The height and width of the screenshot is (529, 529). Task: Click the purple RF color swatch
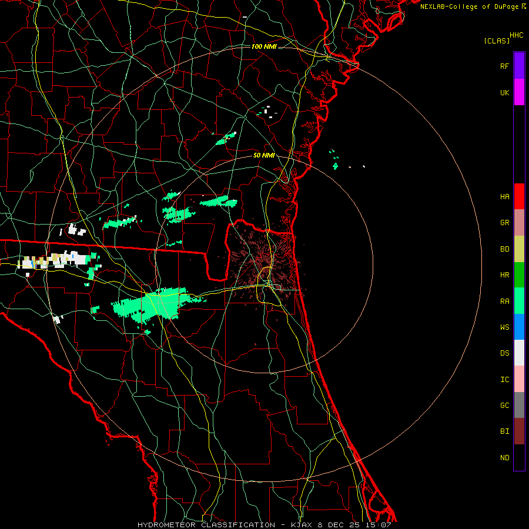click(519, 66)
